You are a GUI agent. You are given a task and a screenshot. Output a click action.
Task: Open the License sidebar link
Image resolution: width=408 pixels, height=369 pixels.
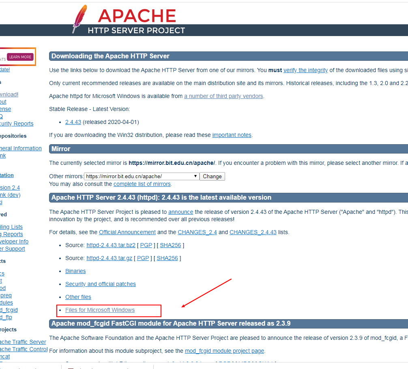tap(5, 109)
